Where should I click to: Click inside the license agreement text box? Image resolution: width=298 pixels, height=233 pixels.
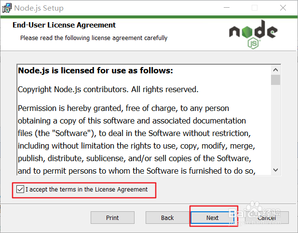pyautogui.click(x=144, y=120)
